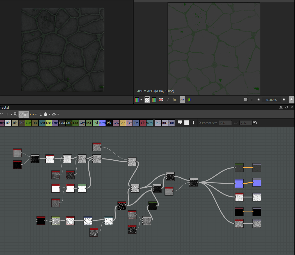295x255 pixels.
Task: Add a Uniform Color node (Clr)
Action: [143, 123]
